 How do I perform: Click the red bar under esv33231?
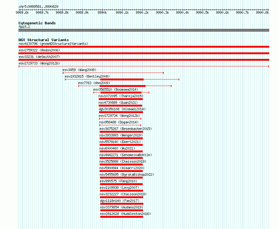144,60
